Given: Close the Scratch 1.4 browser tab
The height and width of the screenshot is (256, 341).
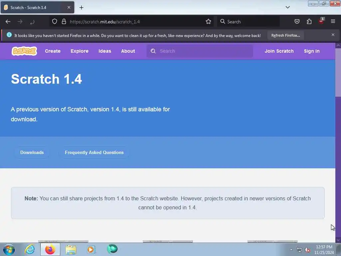Looking at the screenshot, I should (x=69, y=7).
